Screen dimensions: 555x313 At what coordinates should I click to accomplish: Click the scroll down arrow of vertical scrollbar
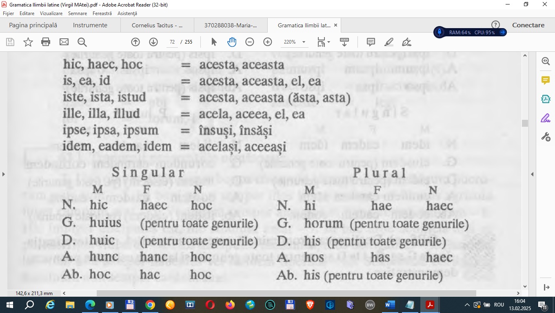click(x=525, y=287)
